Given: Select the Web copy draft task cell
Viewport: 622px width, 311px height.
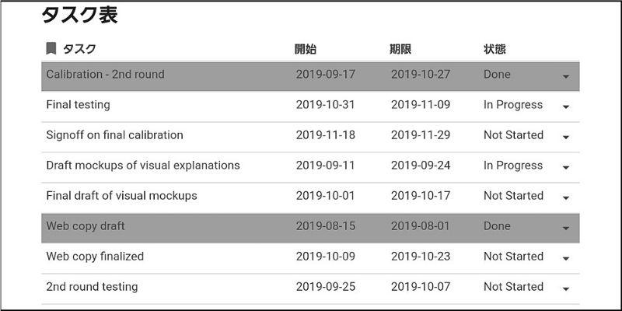Looking at the screenshot, I should 86,226.
